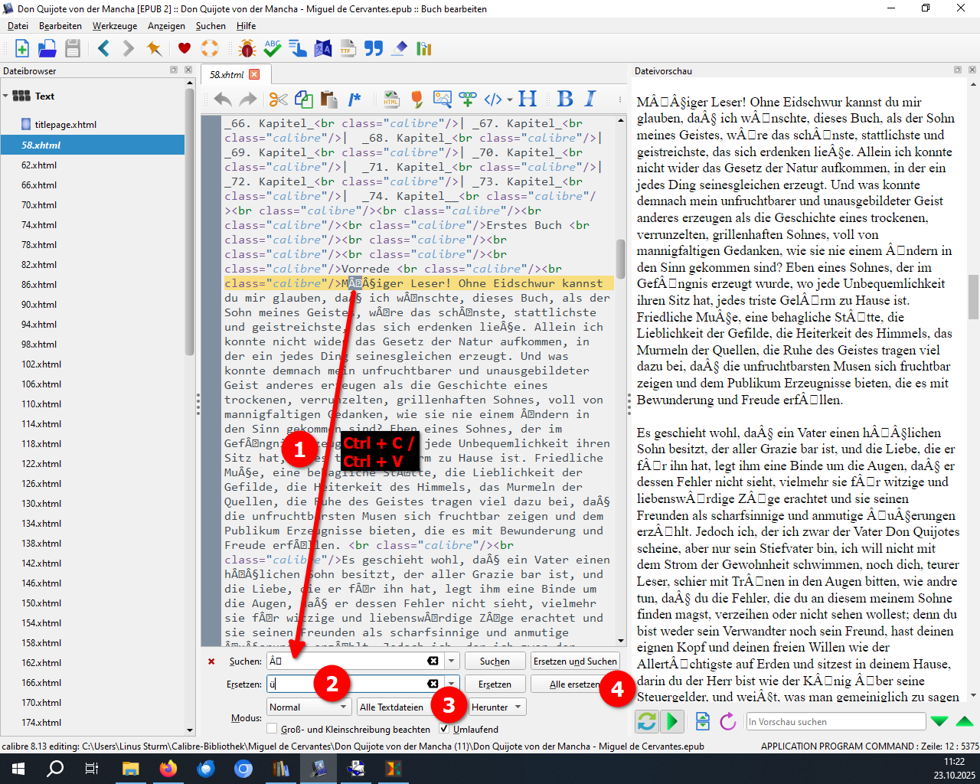The image size is (980, 784).
Task: Apply smarten punctuation with the quotes icon
Action: pos(374,49)
